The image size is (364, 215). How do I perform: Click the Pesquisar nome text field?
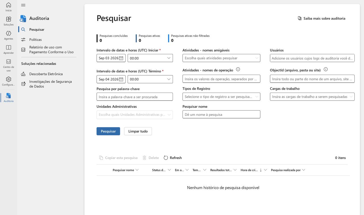221,114
